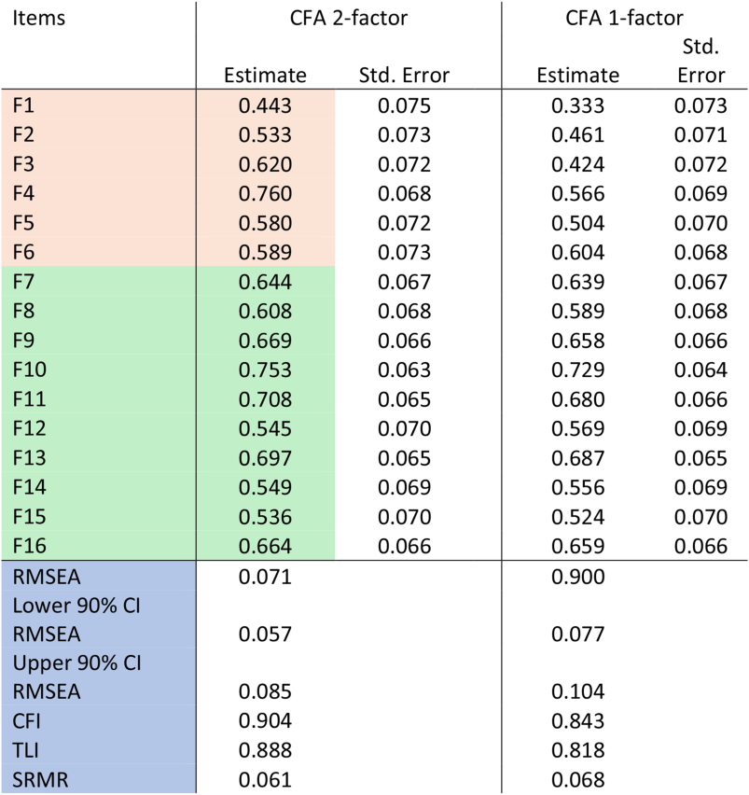Click the "Items" column header
This screenshot has width=749, height=795.
[x=39, y=18]
